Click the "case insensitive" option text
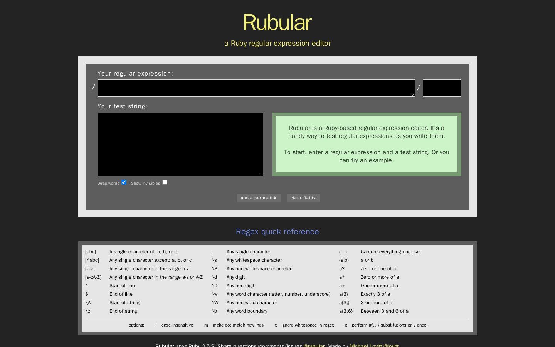Screen dimensions: 555x347 pyautogui.click(x=177, y=325)
